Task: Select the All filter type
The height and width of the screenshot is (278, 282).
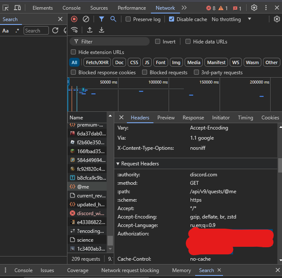Action: pyautogui.click(x=74, y=62)
